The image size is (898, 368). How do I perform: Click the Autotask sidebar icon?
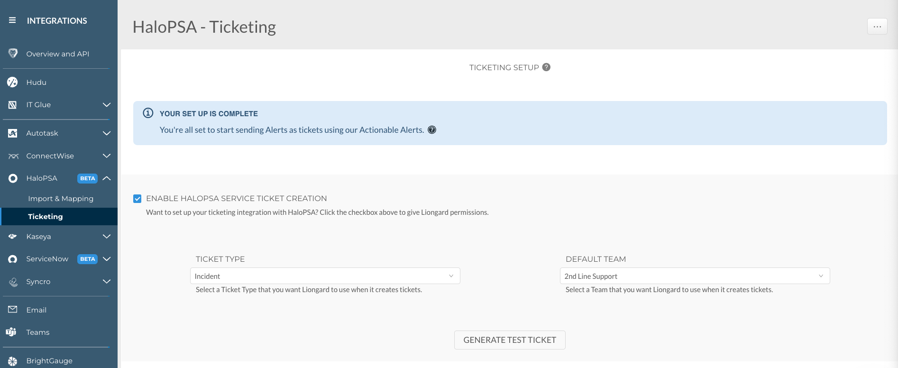13,133
